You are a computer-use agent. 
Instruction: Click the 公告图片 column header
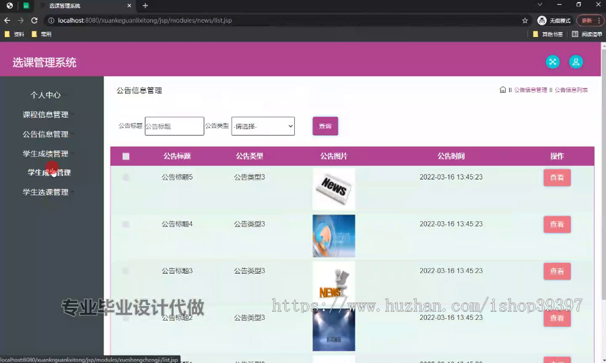tap(333, 156)
